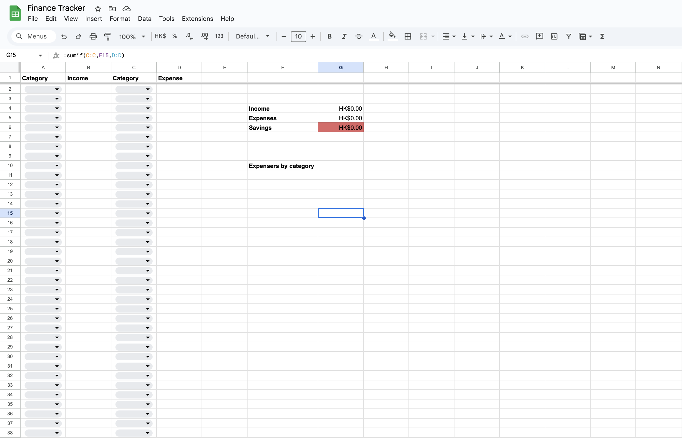Open the font family dropdown
The height and width of the screenshot is (438, 682).
(x=253, y=36)
